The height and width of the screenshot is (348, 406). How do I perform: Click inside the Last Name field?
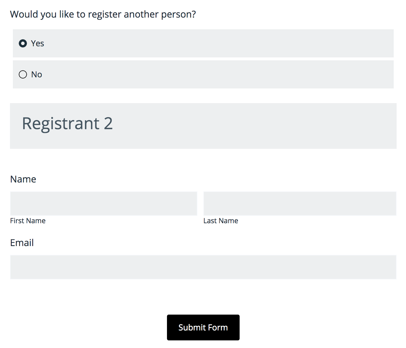300,203
